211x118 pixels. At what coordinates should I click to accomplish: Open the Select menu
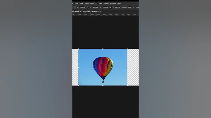[87, 4]
